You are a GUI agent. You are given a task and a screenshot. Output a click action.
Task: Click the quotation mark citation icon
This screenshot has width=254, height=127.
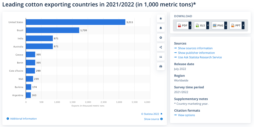tap(161, 57)
